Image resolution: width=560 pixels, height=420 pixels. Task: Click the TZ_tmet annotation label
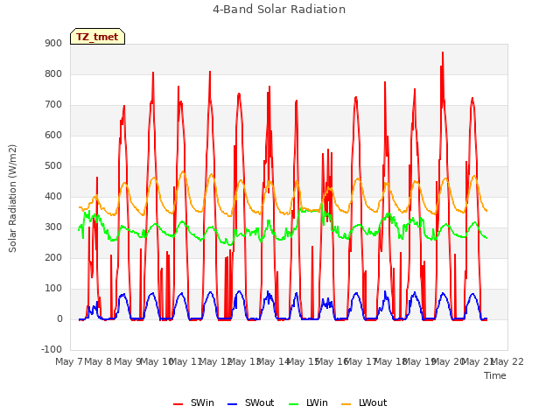click(97, 37)
